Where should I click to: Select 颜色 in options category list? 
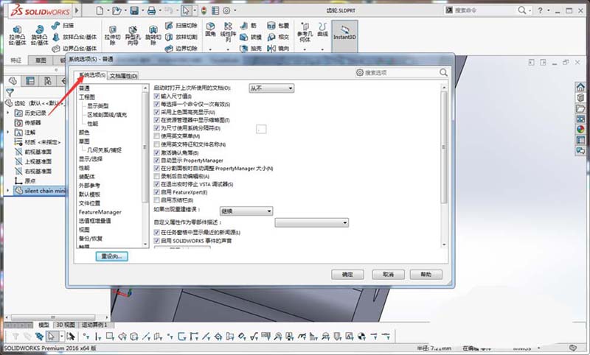coord(84,133)
